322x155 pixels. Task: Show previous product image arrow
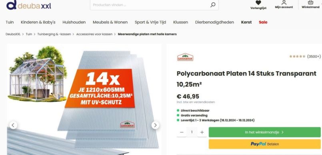click(13, 125)
